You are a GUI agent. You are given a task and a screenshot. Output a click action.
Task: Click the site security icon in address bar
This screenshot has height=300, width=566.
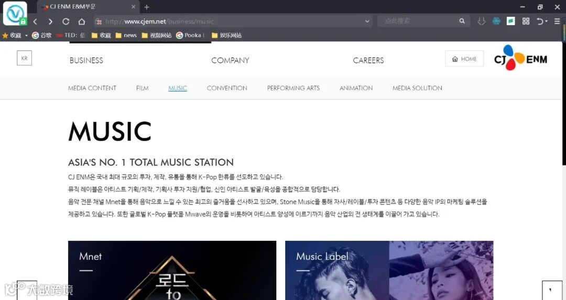pos(98,21)
